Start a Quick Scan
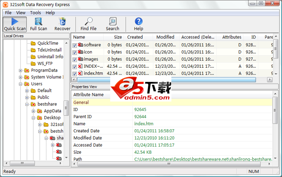Viewport: 282px width, 177px height. [15, 24]
